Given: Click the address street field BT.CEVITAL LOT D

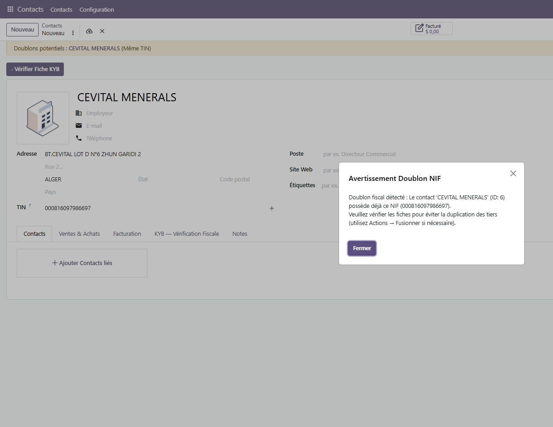Looking at the screenshot, I should [160, 154].
